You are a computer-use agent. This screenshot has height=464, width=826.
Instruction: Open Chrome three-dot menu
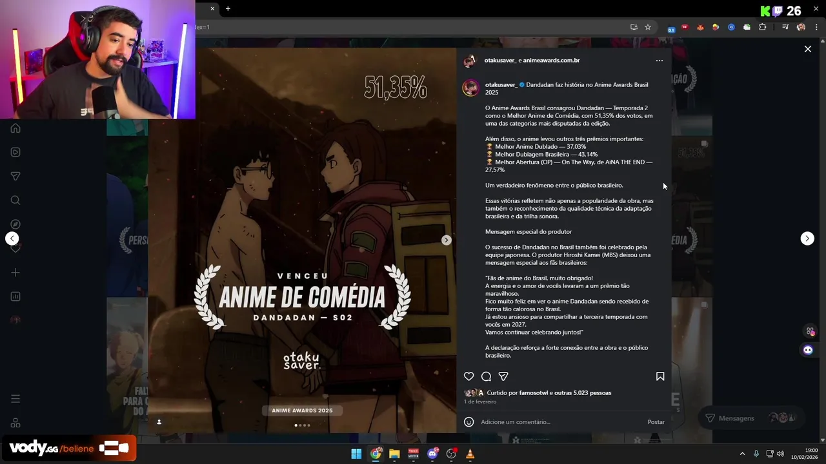(x=816, y=27)
